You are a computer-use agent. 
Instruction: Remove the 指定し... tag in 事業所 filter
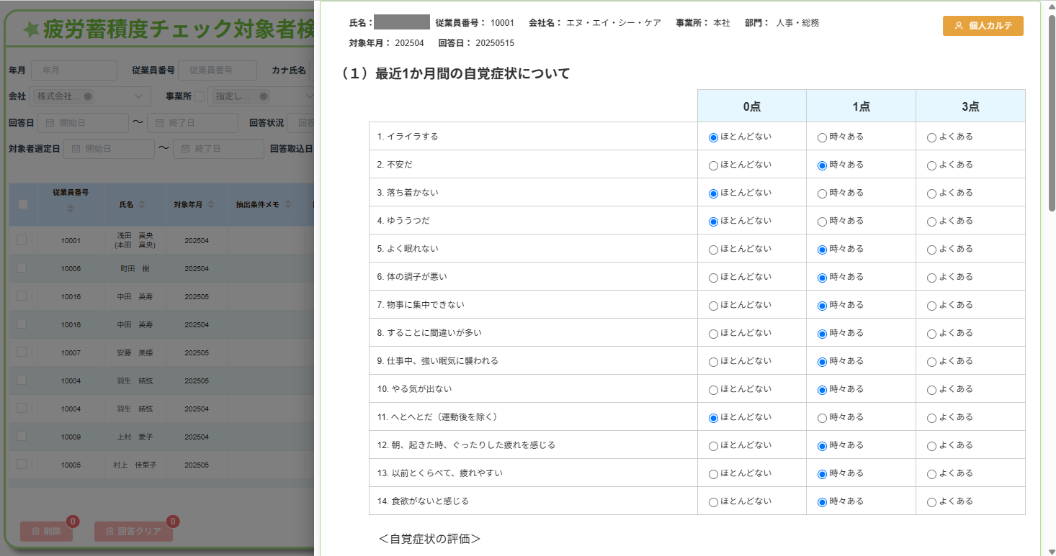[x=264, y=96]
